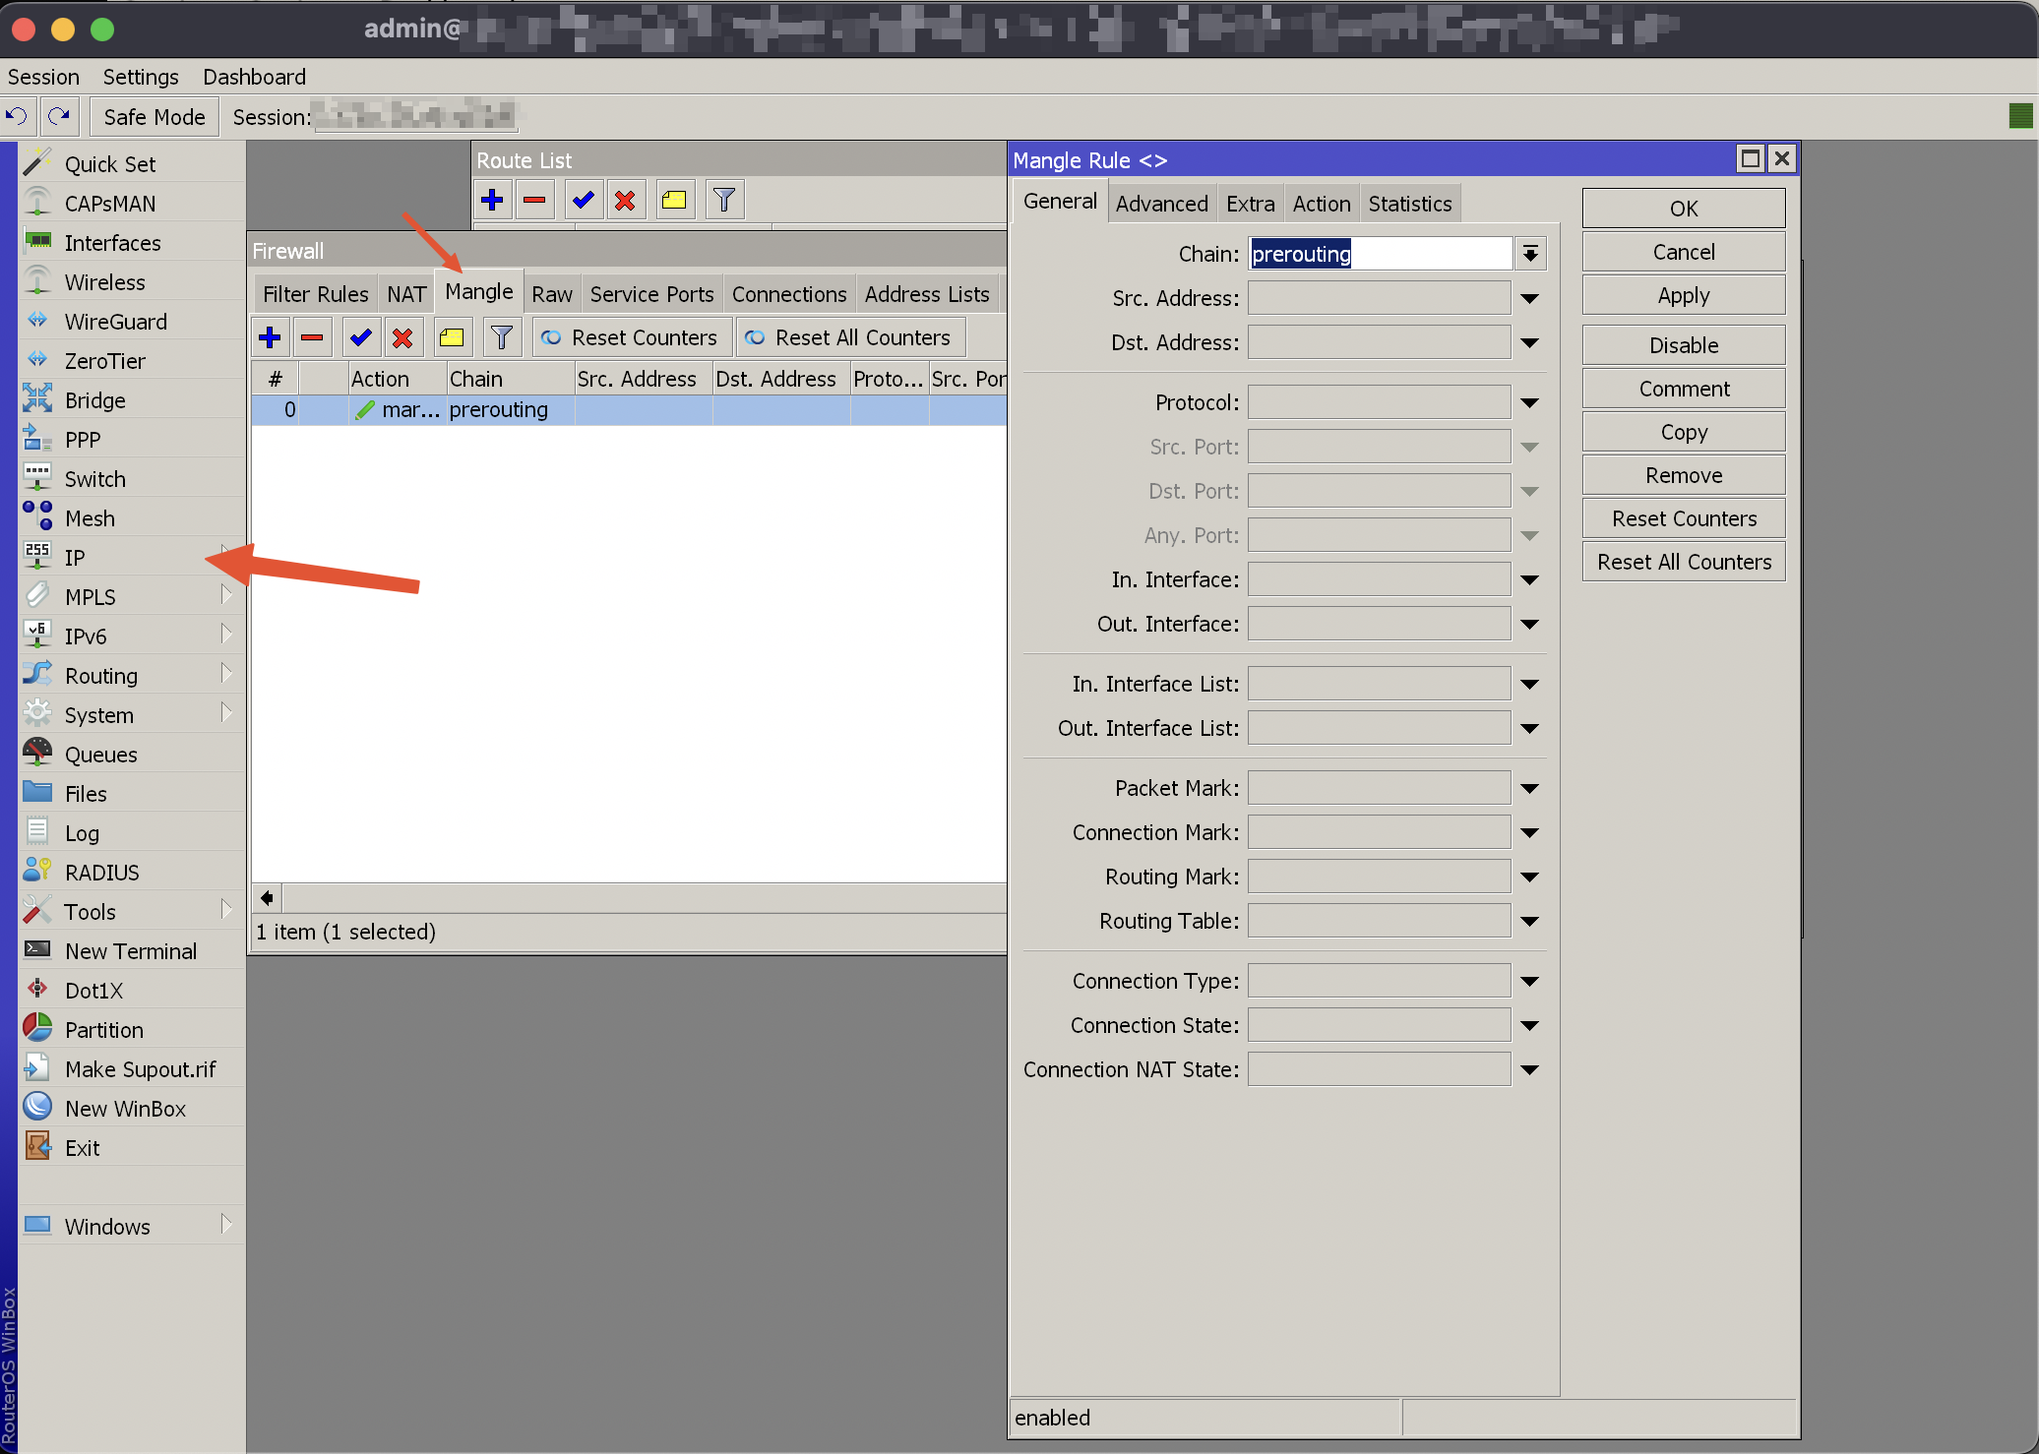
Task: Click the yellow comment icon in Firewall toolbar
Action: [x=452, y=337]
